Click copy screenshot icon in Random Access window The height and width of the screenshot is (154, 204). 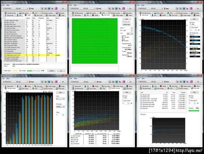[x=113, y=82]
